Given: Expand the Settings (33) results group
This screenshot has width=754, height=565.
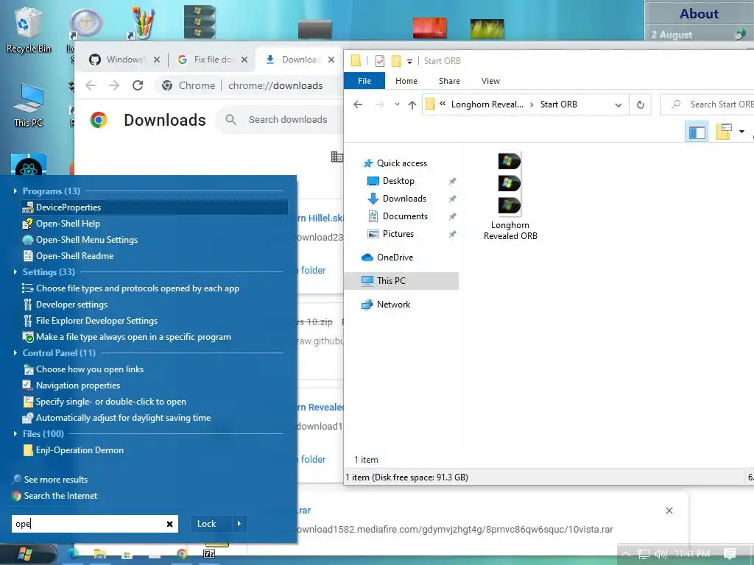Looking at the screenshot, I should click(15, 272).
